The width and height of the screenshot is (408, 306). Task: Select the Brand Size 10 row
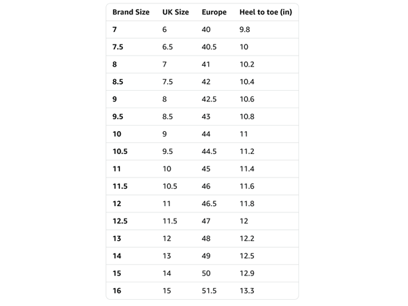[202, 134]
